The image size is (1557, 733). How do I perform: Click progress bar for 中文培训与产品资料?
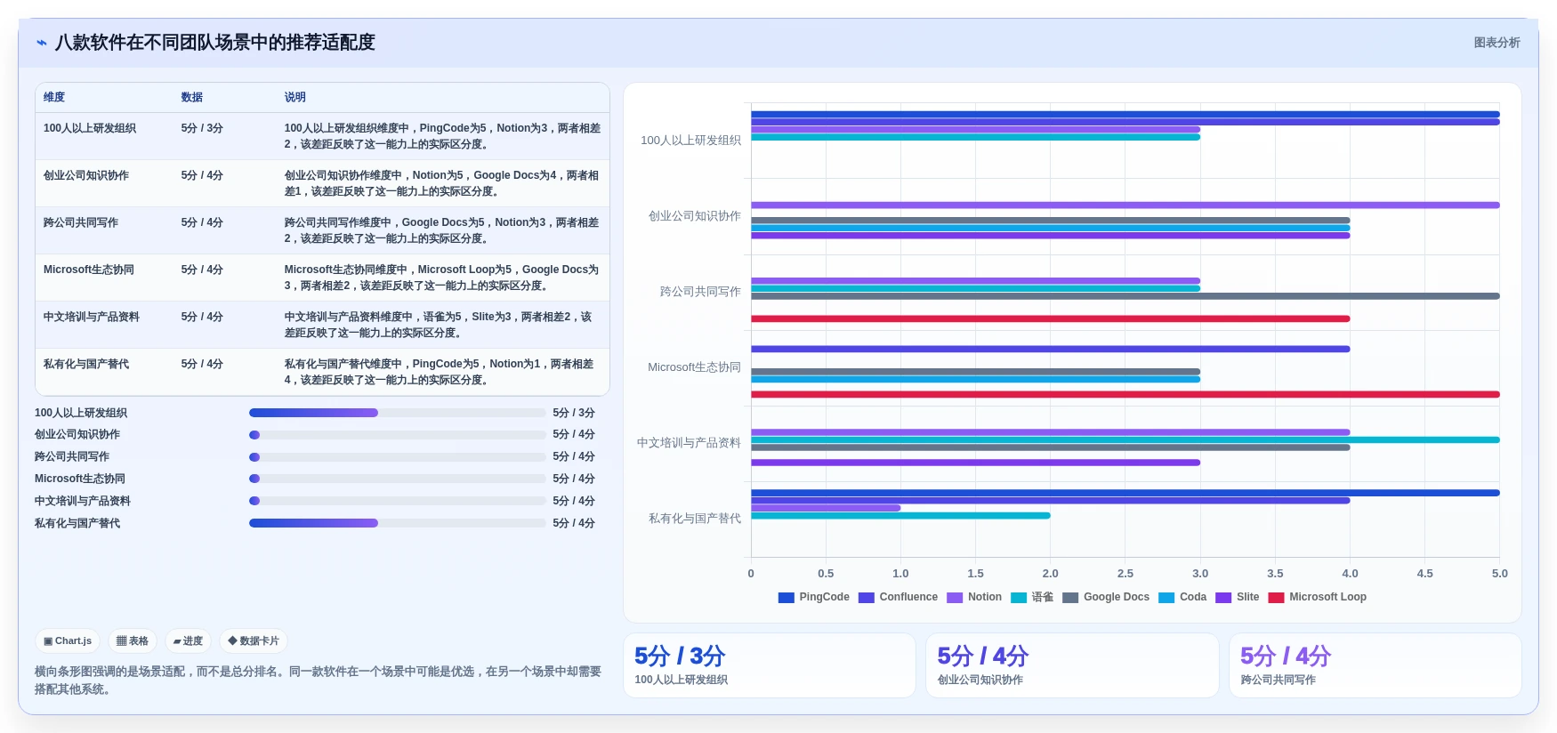pyautogui.click(x=397, y=501)
